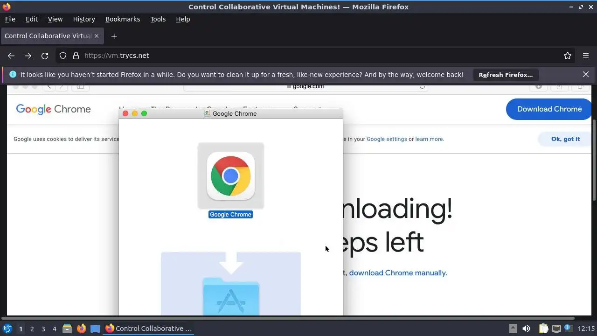
Task: Click the 12:15 clock in taskbar
Action: pyautogui.click(x=586, y=329)
